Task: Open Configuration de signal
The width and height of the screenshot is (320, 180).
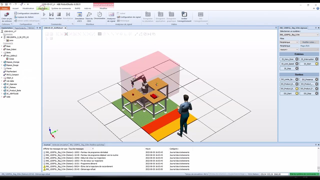Action: pyautogui.click(x=129, y=17)
